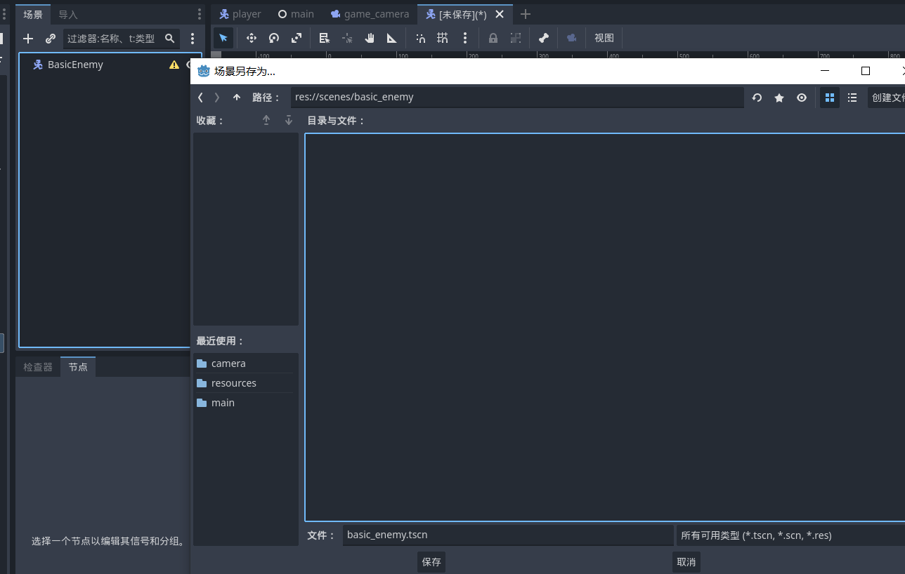Open the 导入 dock tab
Viewport: 905px width, 574px height.
click(x=68, y=14)
